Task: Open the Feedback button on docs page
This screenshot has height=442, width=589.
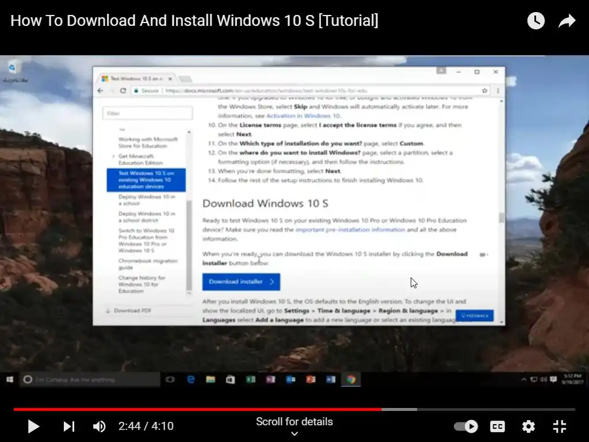Action: (x=475, y=316)
